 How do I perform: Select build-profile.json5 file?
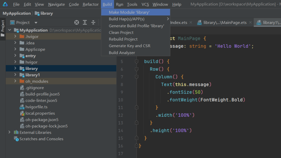tap(42, 94)
